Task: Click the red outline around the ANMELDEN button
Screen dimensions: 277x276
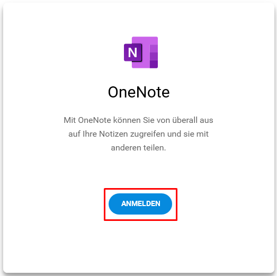Action: pyautogui.click(x=141, y=189)
